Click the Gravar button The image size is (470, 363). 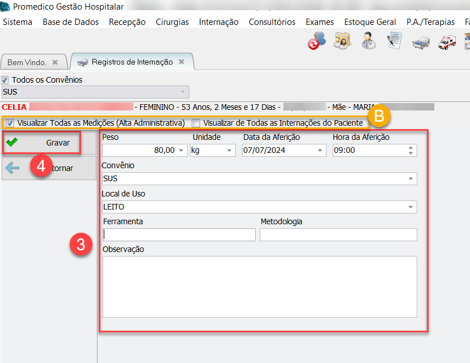[x=41, y=143]
